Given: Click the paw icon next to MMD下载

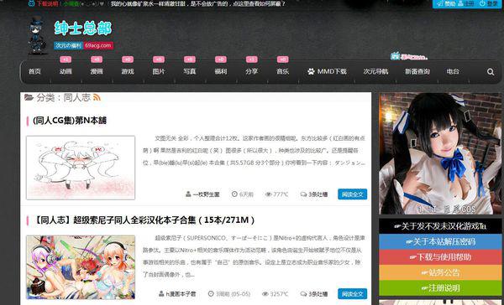Looking at the screenshot, I should [311, 71].
